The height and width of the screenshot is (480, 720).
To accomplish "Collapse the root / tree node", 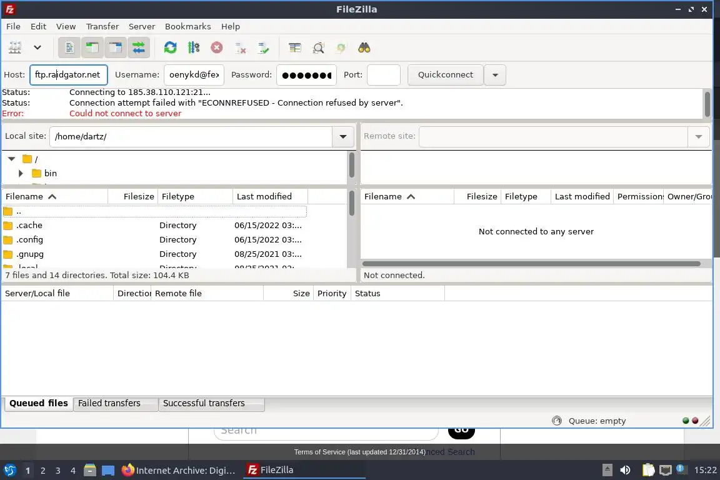I will pyautogui.click(x=12, y=159).
